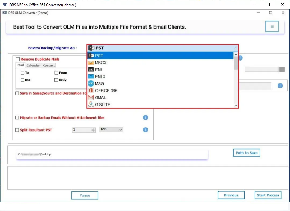This screenshot has height=211, width=290.
Task: Select EML from the format list
Action: (160, 70)
